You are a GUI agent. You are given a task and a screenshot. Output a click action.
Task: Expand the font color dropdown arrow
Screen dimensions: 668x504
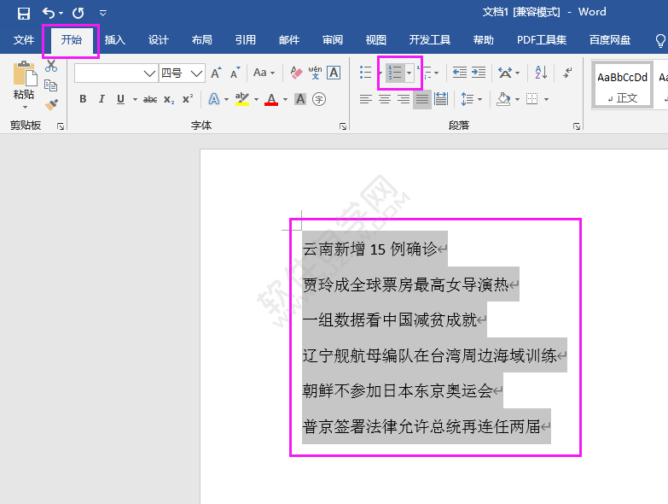coord(285,100)
